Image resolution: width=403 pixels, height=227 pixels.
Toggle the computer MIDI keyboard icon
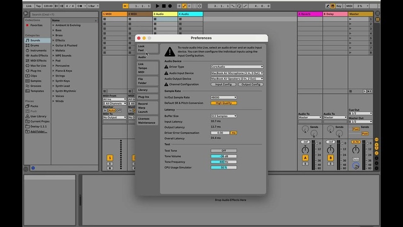(332, 6)
